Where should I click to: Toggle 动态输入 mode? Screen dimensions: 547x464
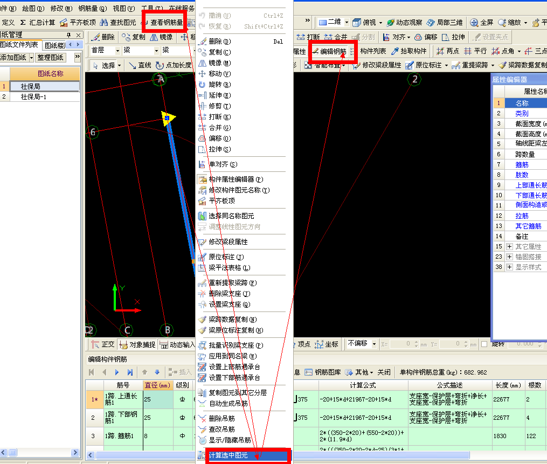coord(177,344)
